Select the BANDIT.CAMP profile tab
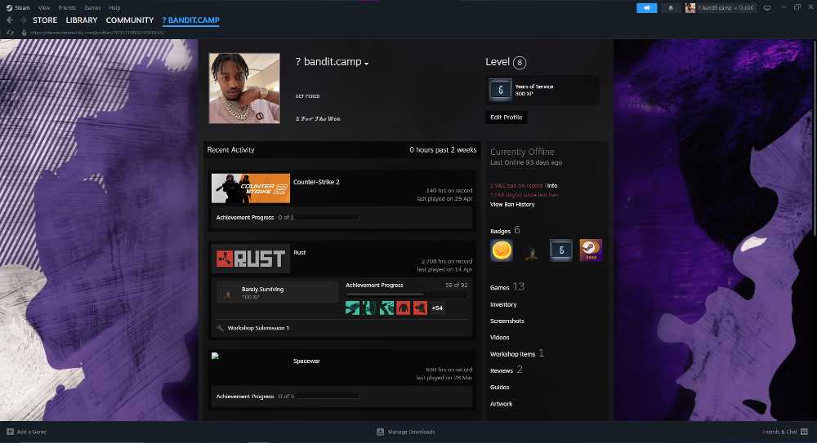Image resolution: width=817 pixels, height=443 pixels. [x=190, y=20]
